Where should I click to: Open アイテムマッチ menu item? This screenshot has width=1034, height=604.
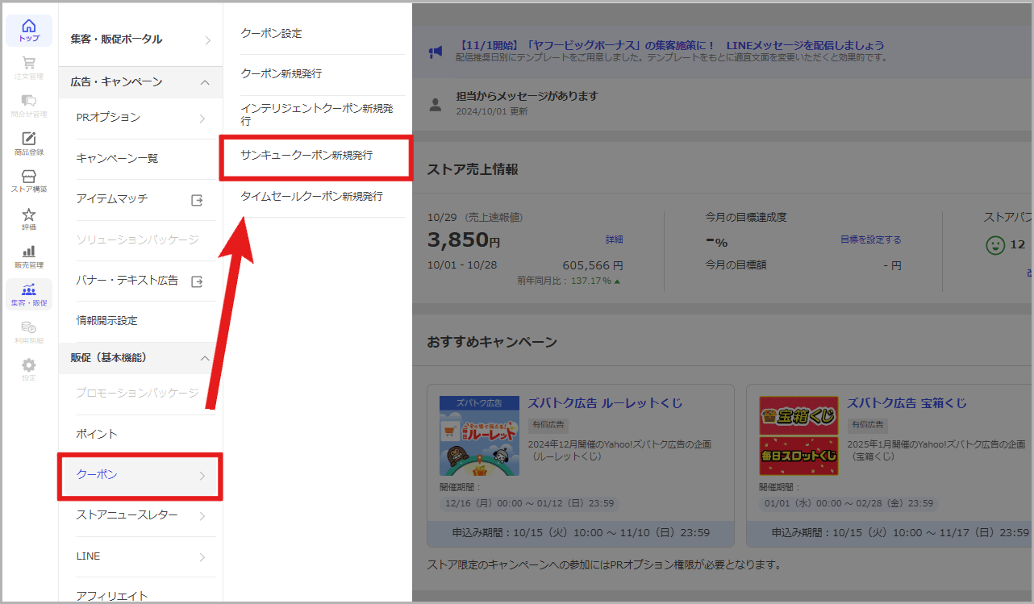pos(112,198)
